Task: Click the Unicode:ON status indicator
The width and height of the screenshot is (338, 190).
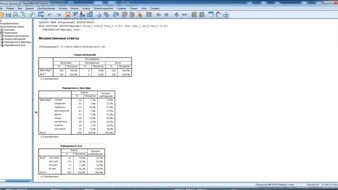Action: click(x=313, y=185)
